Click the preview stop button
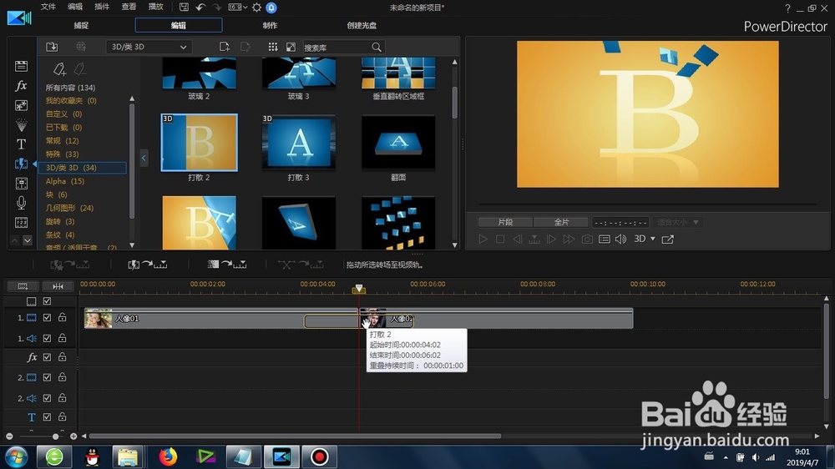 500,239
